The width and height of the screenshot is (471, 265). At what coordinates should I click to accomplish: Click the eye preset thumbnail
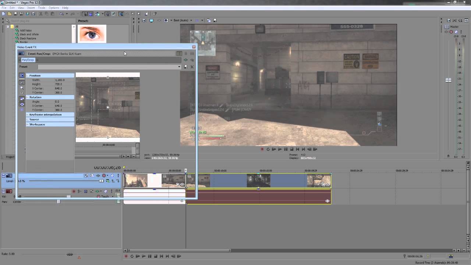click(92, 33)
